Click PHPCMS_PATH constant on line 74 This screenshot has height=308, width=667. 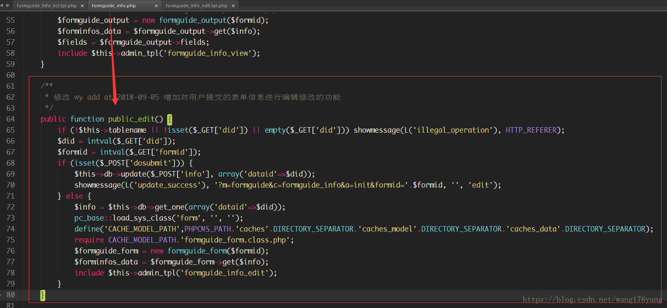(x=208, y=229)
